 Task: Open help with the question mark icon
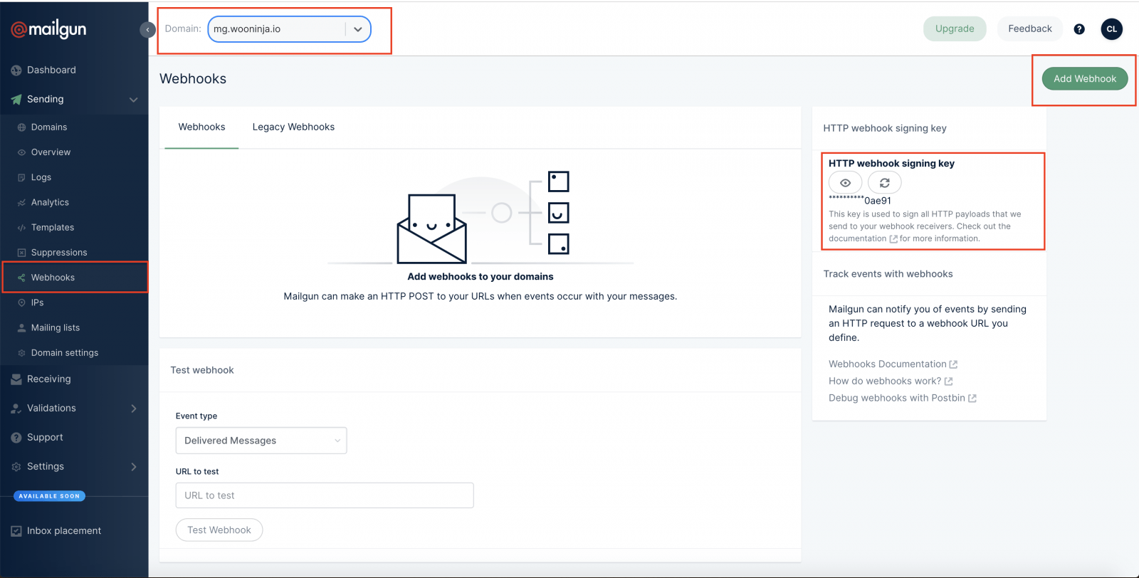point(1079,29)
